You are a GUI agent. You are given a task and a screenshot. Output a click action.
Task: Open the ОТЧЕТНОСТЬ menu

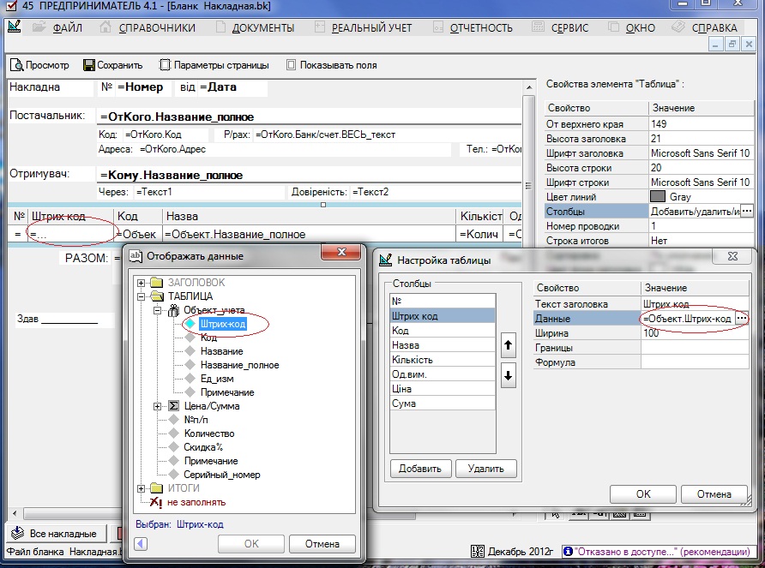pyautogui.click(x=481, y=28)
